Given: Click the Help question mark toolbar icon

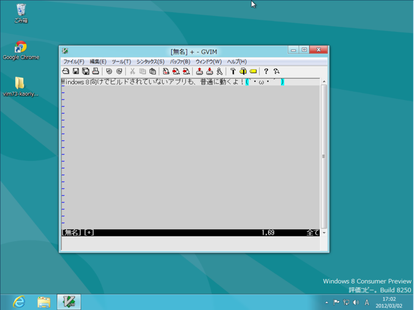Looking at the screenshot, I should click(267, 71).
